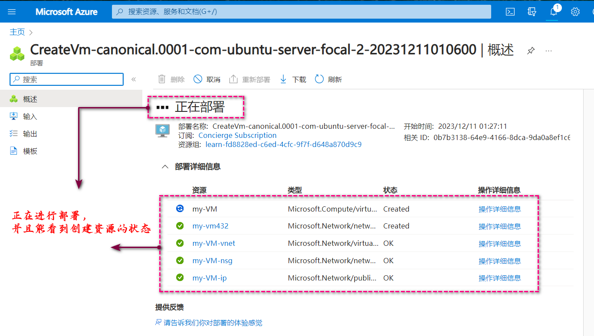Click the green check icon for my-VM-ip

(180, 277)
